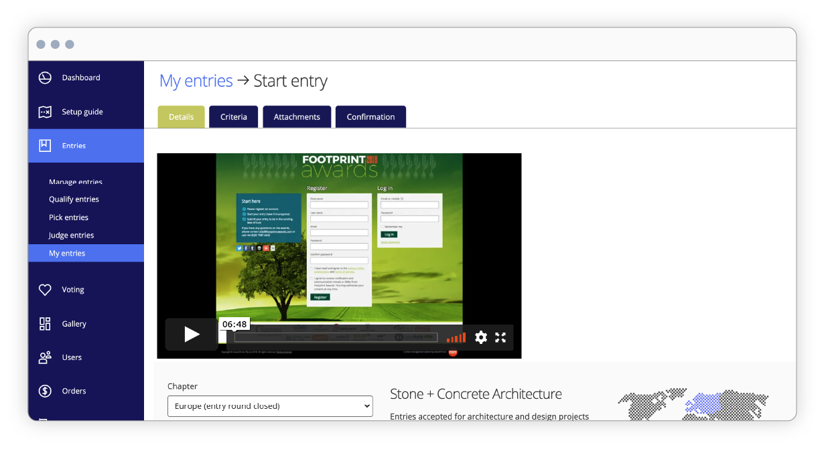Open Gallery via its grid icon
The height and width of the screenshot is (449, 824).
[x=45, y=324]
